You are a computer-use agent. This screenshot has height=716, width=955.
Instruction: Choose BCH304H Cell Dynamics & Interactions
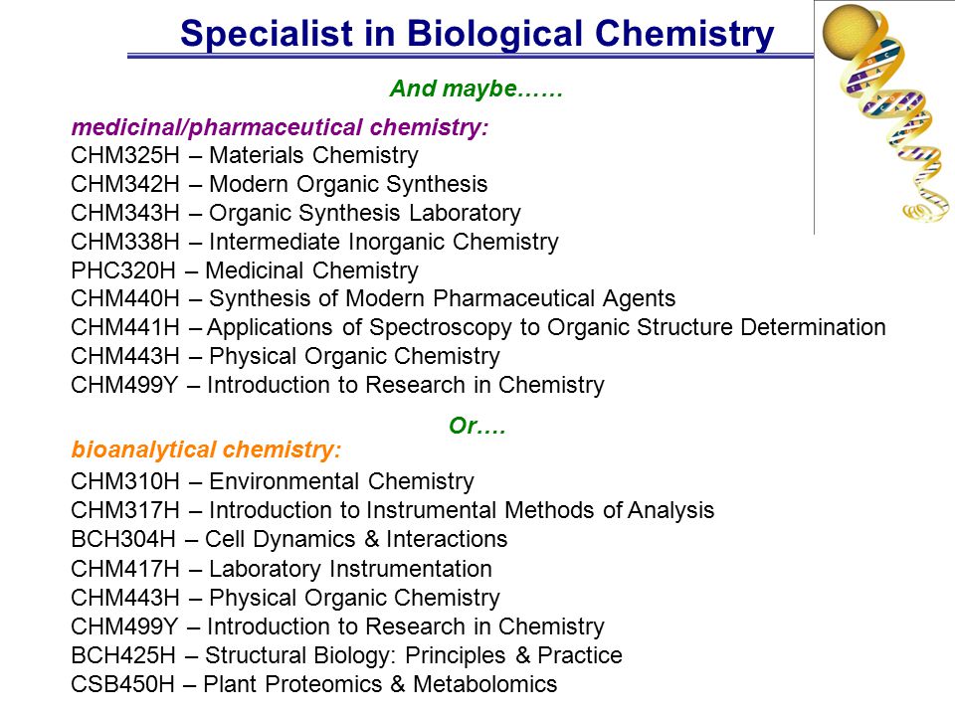[289, 539]
